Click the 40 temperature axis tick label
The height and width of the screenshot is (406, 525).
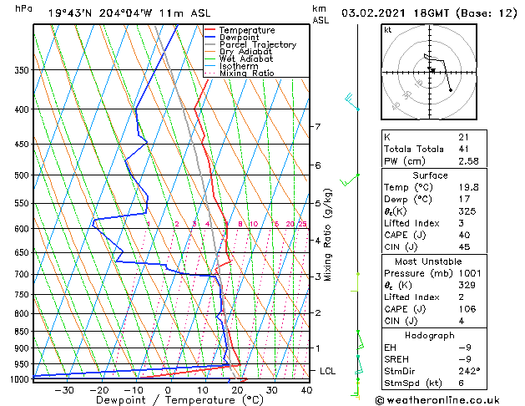coord(306,390)
